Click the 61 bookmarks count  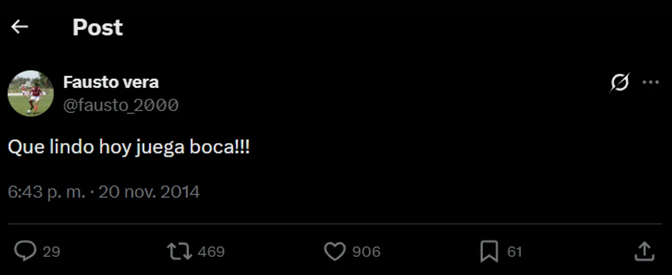tap(514, 252)
